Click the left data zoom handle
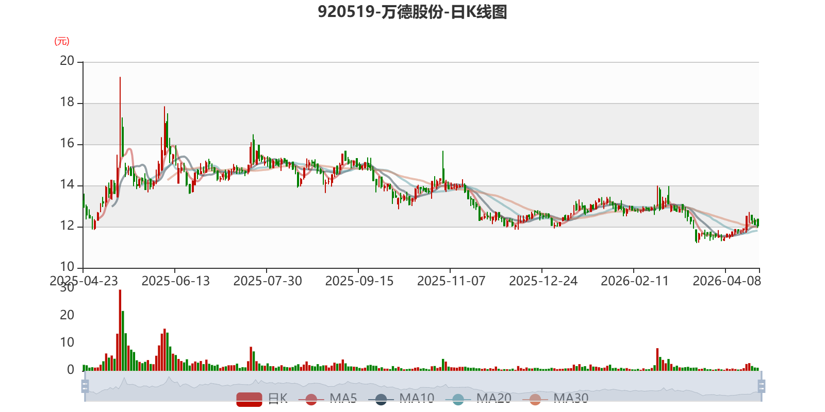Viewport: 825px width, 412px height. (85, 386)
